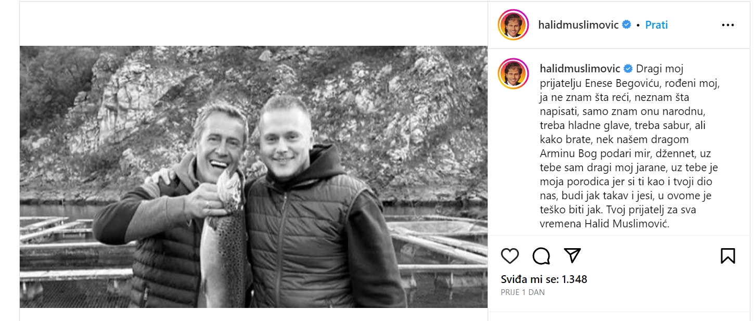The image size is (754, 321).
Task: Open comments via speech bubble icon
Action: (541, 255)
